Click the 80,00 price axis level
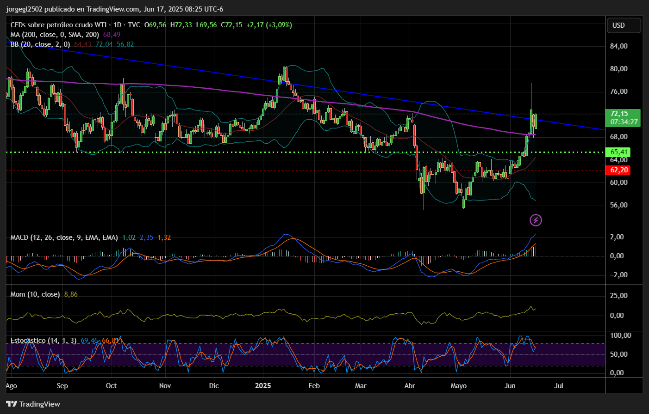 619,69
